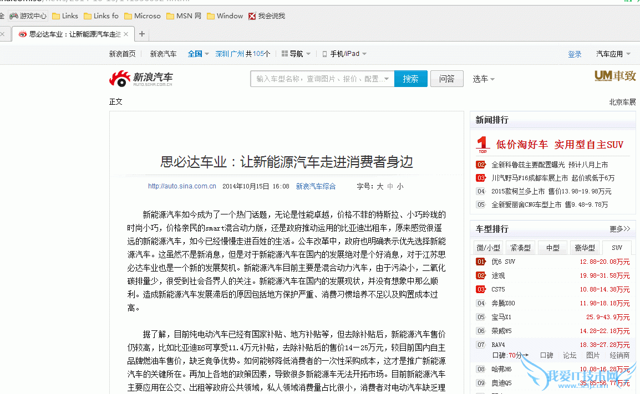This screenshot has width=640, height=394.
Task: Expand the 导航 navigation dropdown
Action: (x=296, y=54)
